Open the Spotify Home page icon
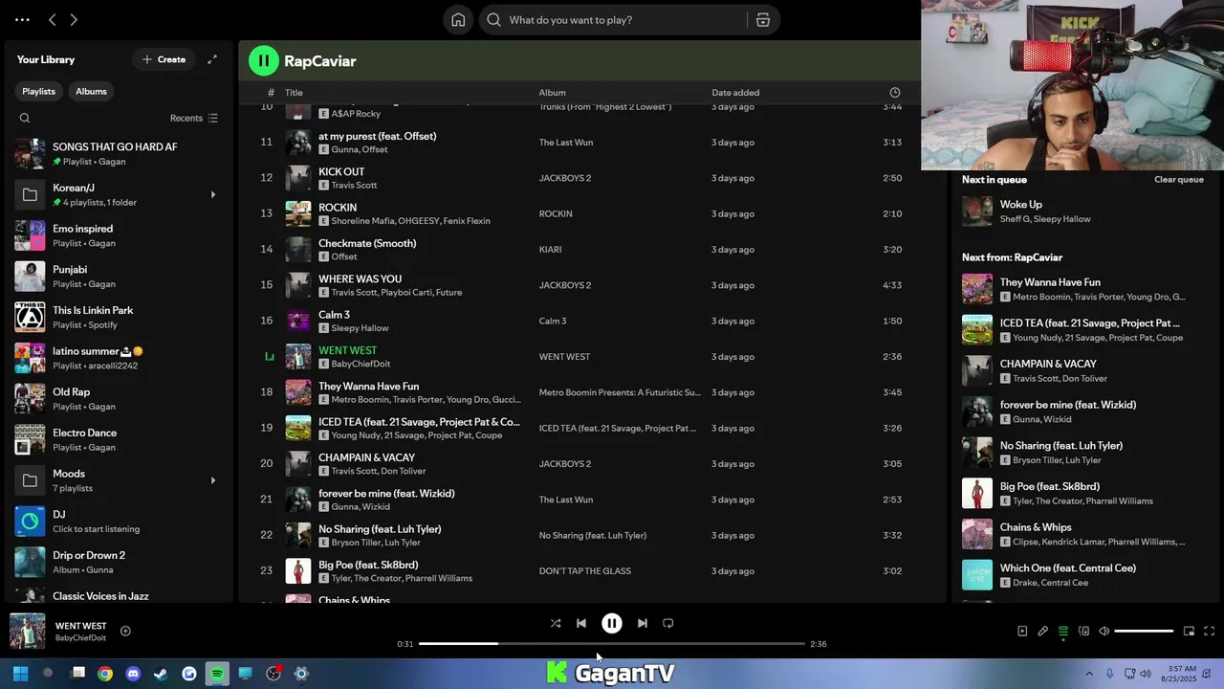Image resolution: width=1224 pixels, height=689 pixels. tap(458, 20)
